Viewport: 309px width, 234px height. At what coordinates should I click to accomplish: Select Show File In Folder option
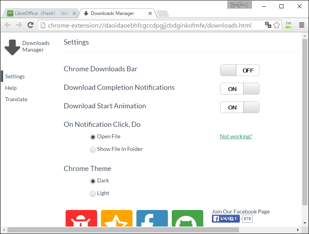(93, 149)
